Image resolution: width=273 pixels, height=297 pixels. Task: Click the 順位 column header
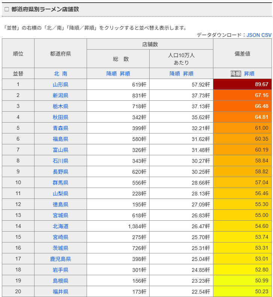pos(18,53)
